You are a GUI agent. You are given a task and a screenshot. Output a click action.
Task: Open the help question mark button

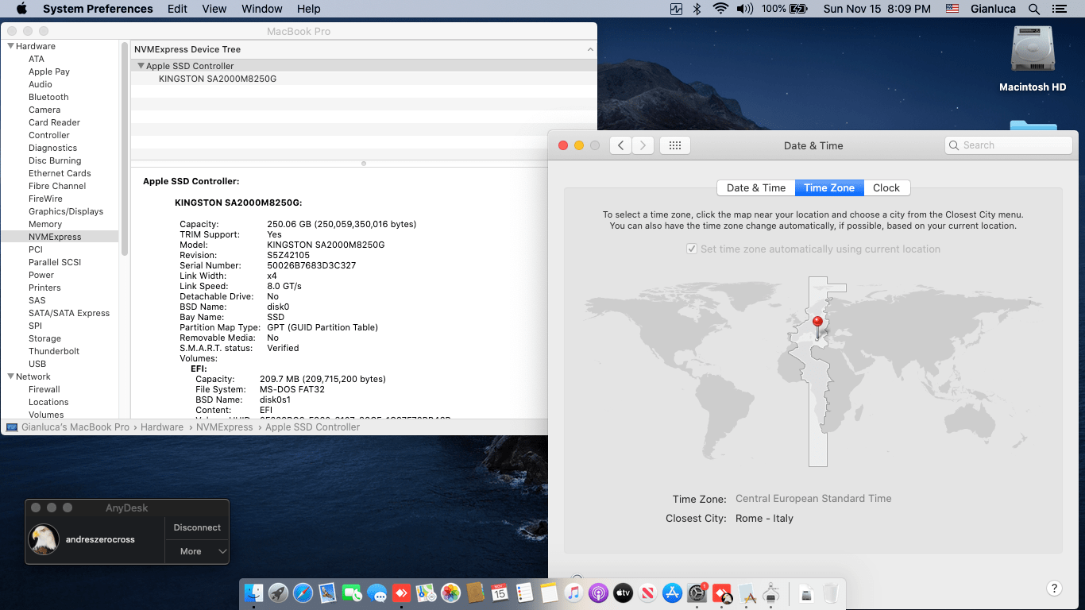pyautogui.click(x=1054, y=589)
